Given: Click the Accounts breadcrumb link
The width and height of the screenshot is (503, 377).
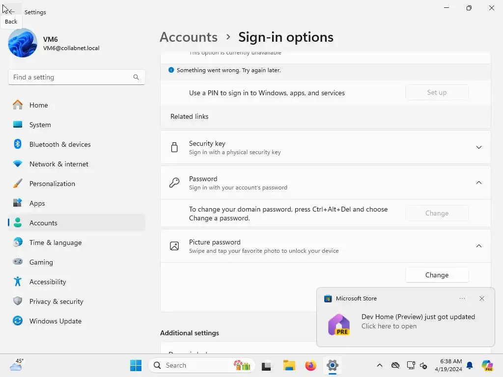Looking at the screenshot, I should tap(189, 37).
